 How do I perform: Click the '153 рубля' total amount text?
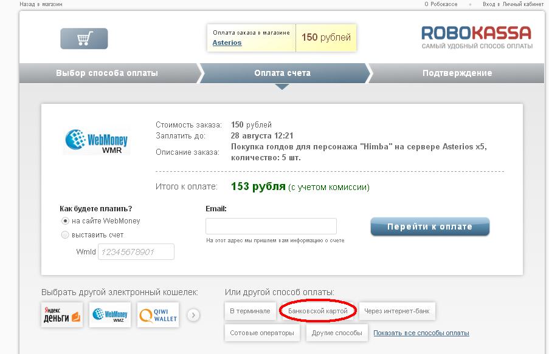tap(258, 186)
